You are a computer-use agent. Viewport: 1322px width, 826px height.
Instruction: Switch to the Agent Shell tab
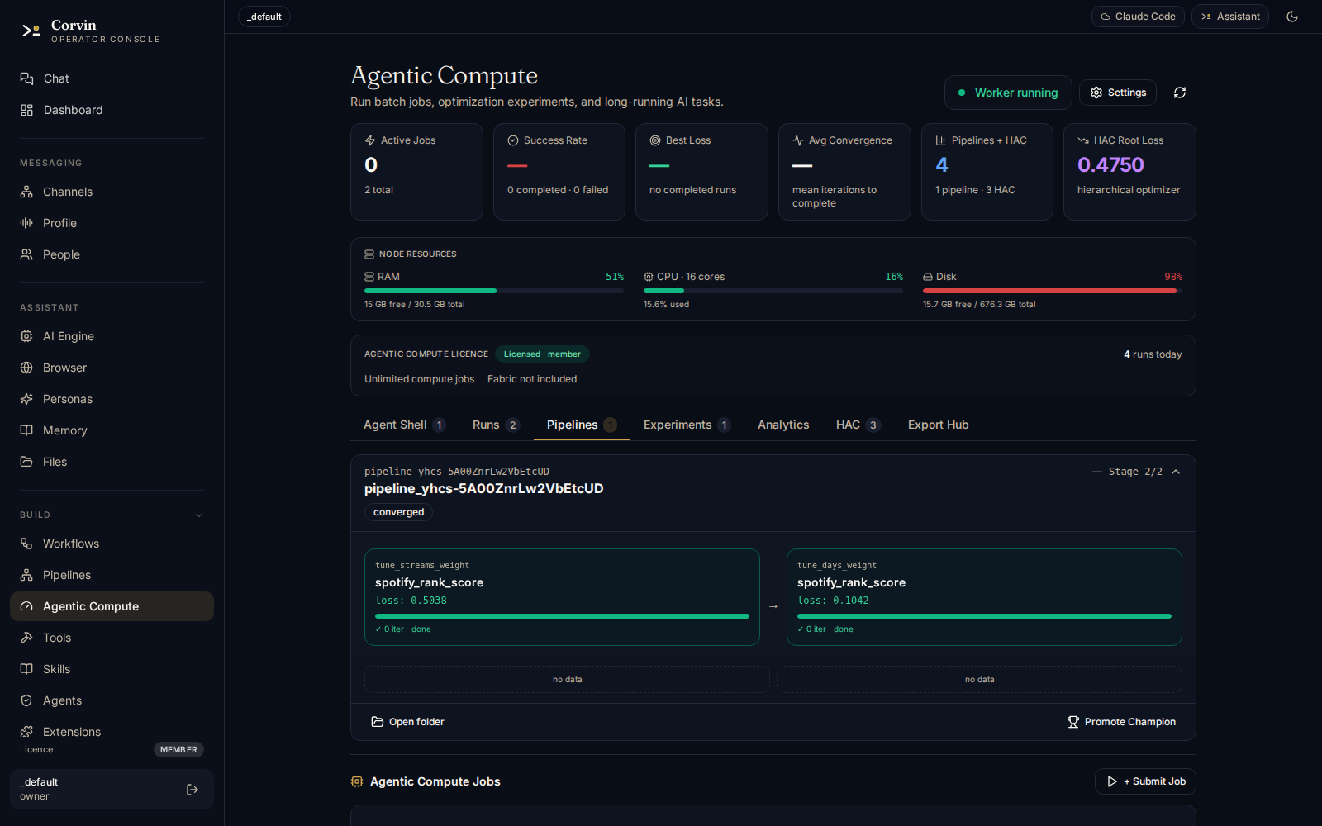point(405,425)
